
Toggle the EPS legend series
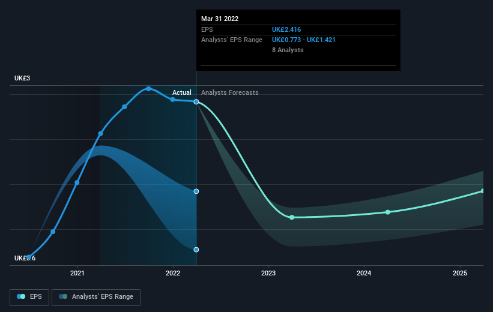pos(29,297)
